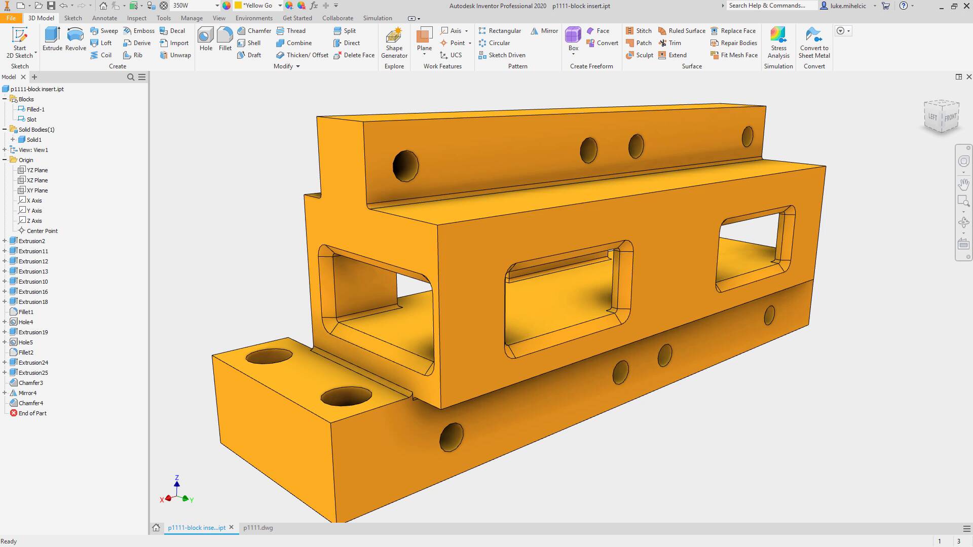Click Convert to Sheet Metal
The image size is (973, 547).
pos(813,43)
